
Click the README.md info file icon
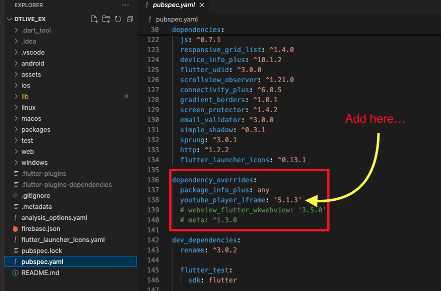pyautogui.click(x=15, y=272)
